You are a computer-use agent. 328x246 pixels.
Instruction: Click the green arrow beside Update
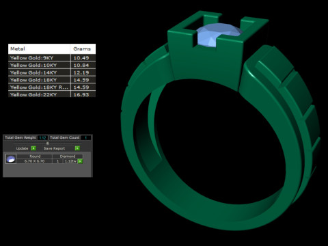click(x=33, y=148)
